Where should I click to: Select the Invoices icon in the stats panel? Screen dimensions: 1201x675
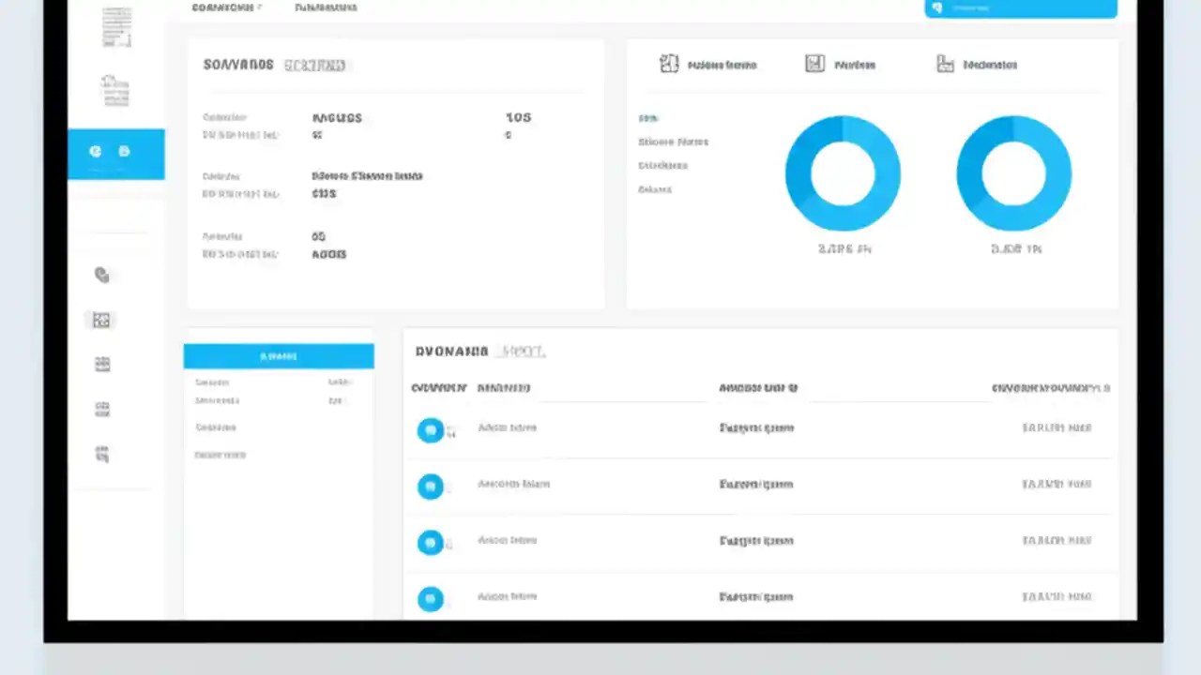[813, 64]
